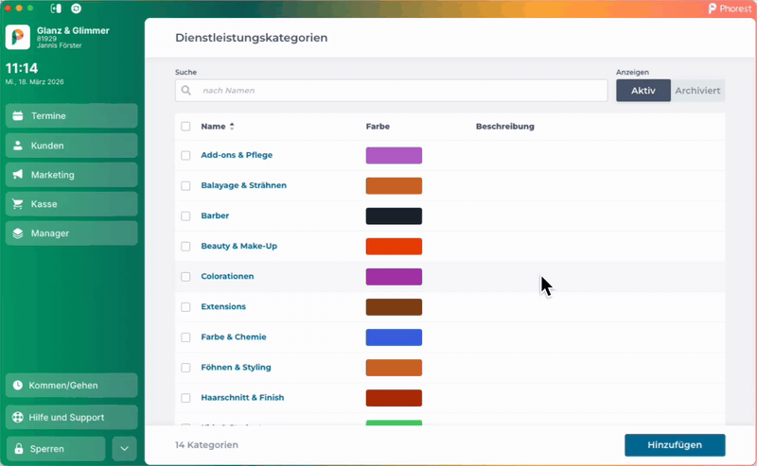Select all categories with header checkbox
Screen dimensions: 757x466
coord(185,127)
